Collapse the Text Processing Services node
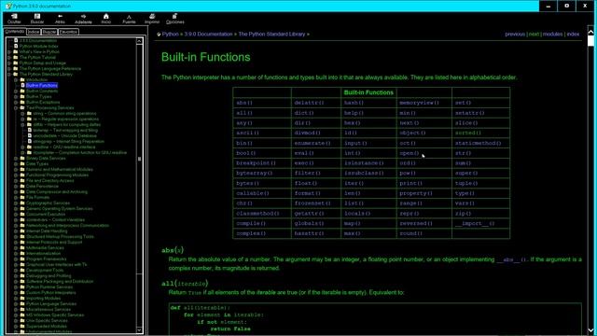Screen dimensions: 597x336 tap(16, 108)
